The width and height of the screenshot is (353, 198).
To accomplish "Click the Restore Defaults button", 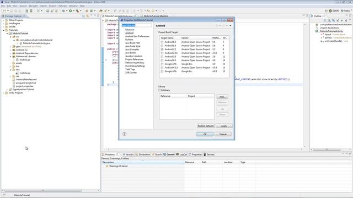I will (206, 126).
